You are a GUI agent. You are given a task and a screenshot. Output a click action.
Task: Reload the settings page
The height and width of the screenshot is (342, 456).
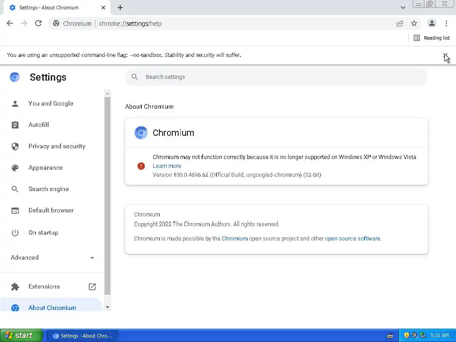pyautogui.click(x=38, y=23)
